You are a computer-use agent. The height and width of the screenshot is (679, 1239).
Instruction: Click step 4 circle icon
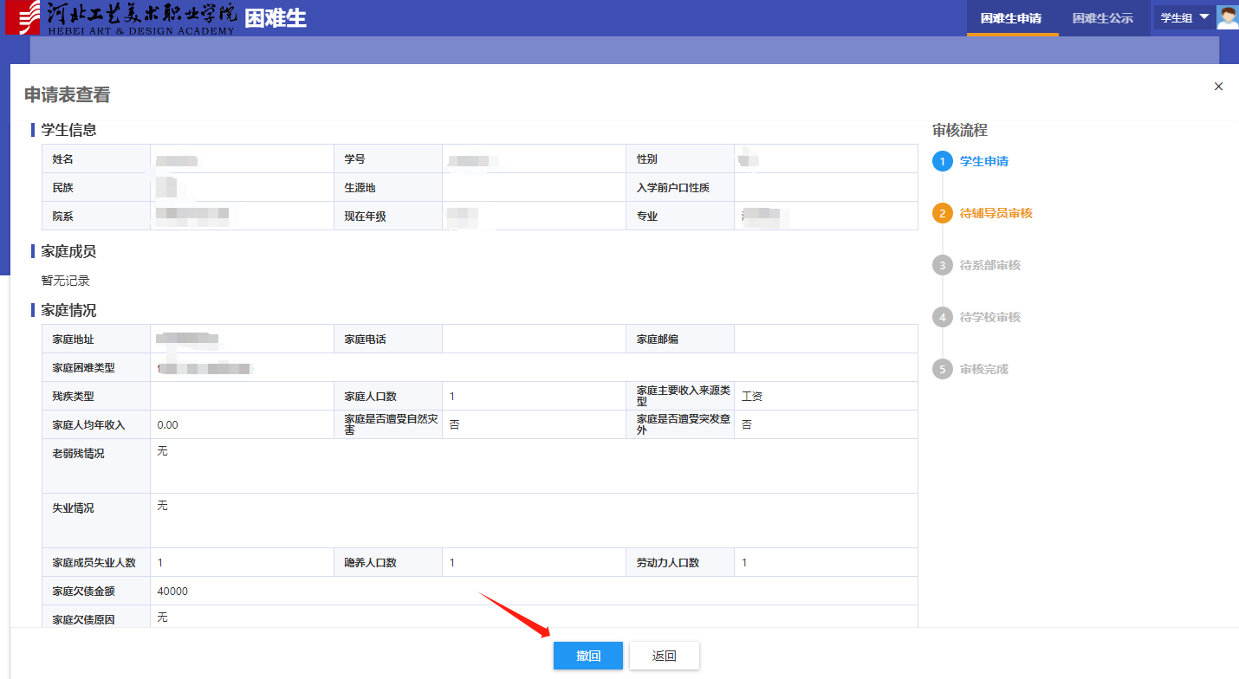point(942,317)
